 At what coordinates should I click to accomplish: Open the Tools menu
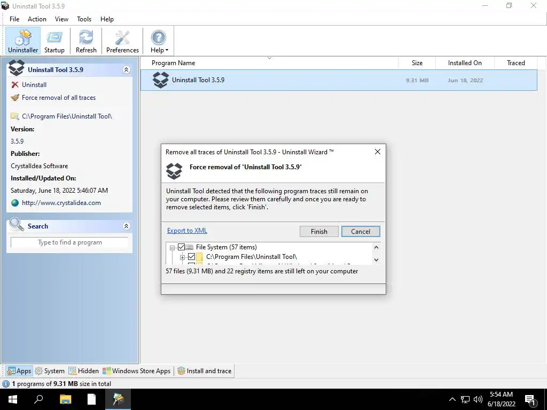click(84, 19)
